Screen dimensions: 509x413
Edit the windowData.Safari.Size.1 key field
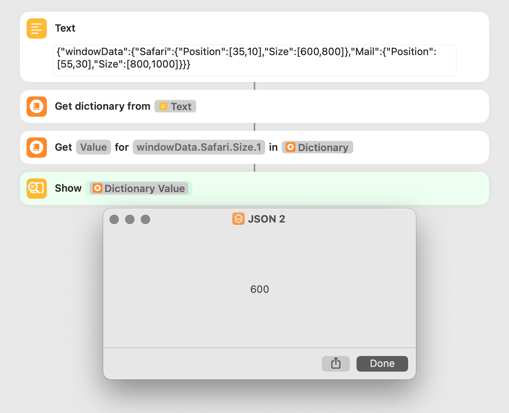pos(199,147)
